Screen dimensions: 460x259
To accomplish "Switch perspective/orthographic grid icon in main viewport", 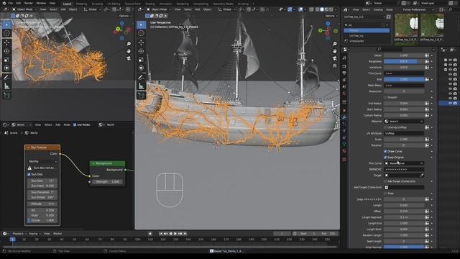I will [x=335, y=65].
